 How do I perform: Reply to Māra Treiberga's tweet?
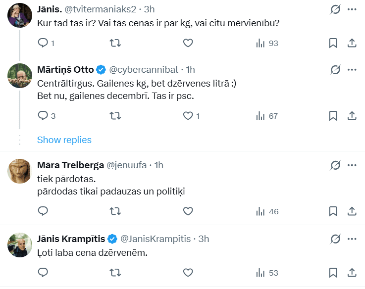pos(43,211)
